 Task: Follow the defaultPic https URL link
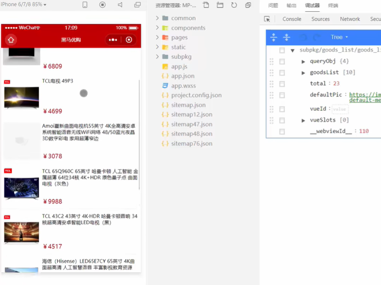tap(365, 97)
